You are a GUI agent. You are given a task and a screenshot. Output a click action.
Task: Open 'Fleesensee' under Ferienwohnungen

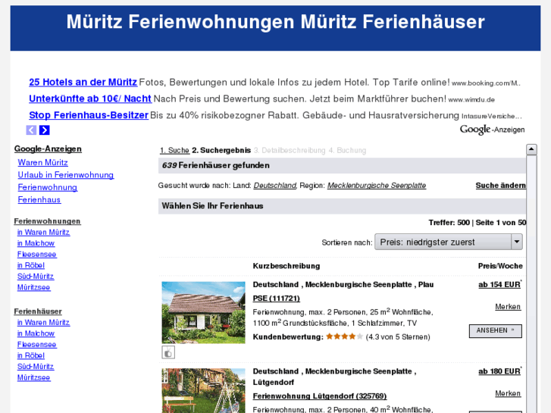tap(37, 254)
